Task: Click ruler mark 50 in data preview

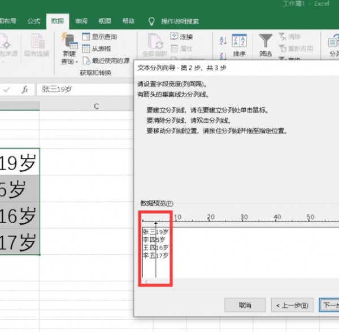Action: tap(310, 217)
